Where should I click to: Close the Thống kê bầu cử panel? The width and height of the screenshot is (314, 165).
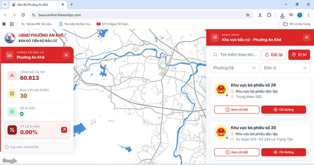coord(66,55)
